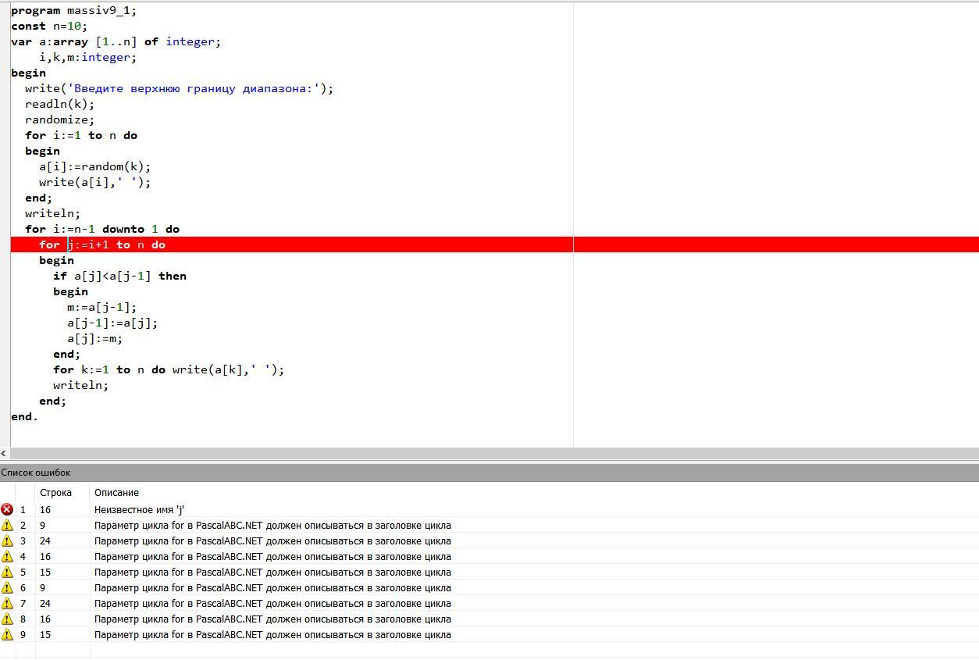
Task: Click the warning icon in error row 4
Action: 7,556
